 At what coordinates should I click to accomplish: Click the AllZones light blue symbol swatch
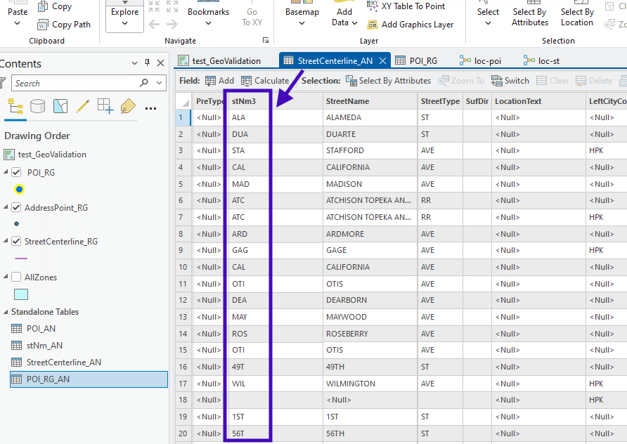point(21,294)
